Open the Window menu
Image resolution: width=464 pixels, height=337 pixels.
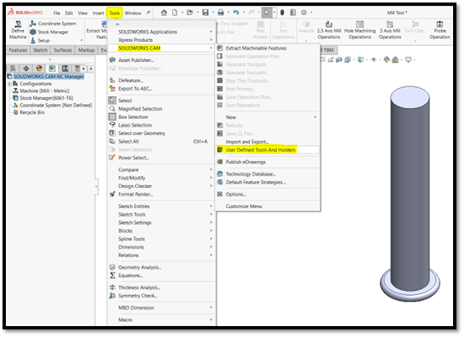pos(133,13)
